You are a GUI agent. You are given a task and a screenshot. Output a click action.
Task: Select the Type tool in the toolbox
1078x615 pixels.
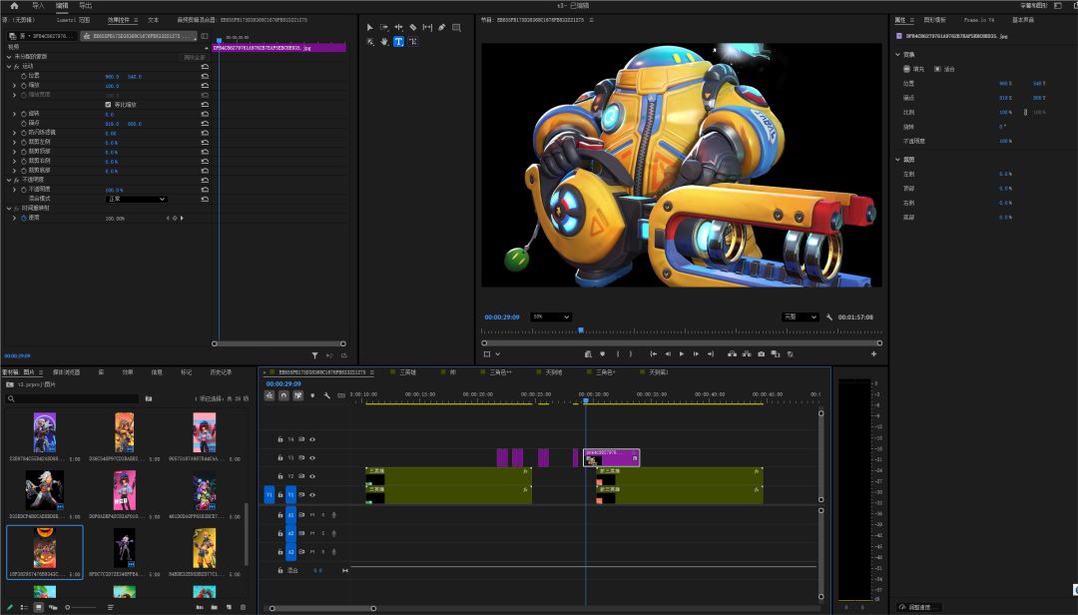(398, 42)
